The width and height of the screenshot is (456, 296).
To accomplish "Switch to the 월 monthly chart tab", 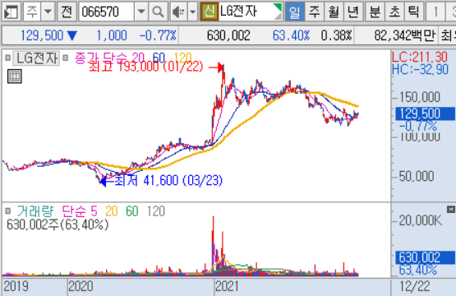I will pos(334,12).
